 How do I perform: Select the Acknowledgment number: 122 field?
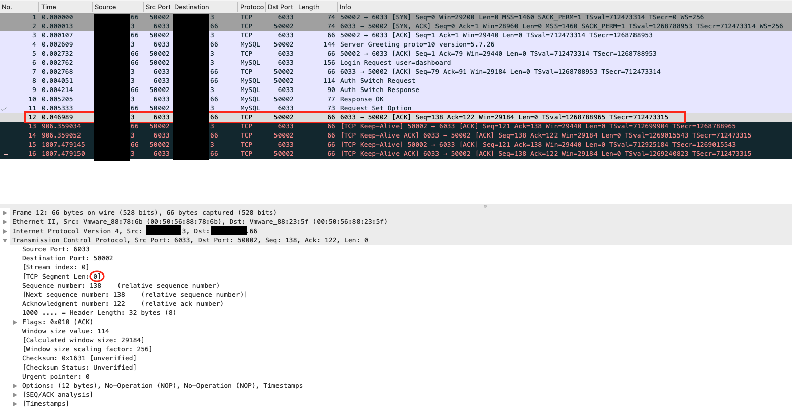(123, 304)
